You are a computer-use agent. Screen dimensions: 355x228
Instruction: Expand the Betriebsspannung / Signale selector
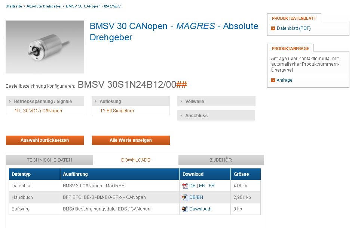(x=45, y=101)
